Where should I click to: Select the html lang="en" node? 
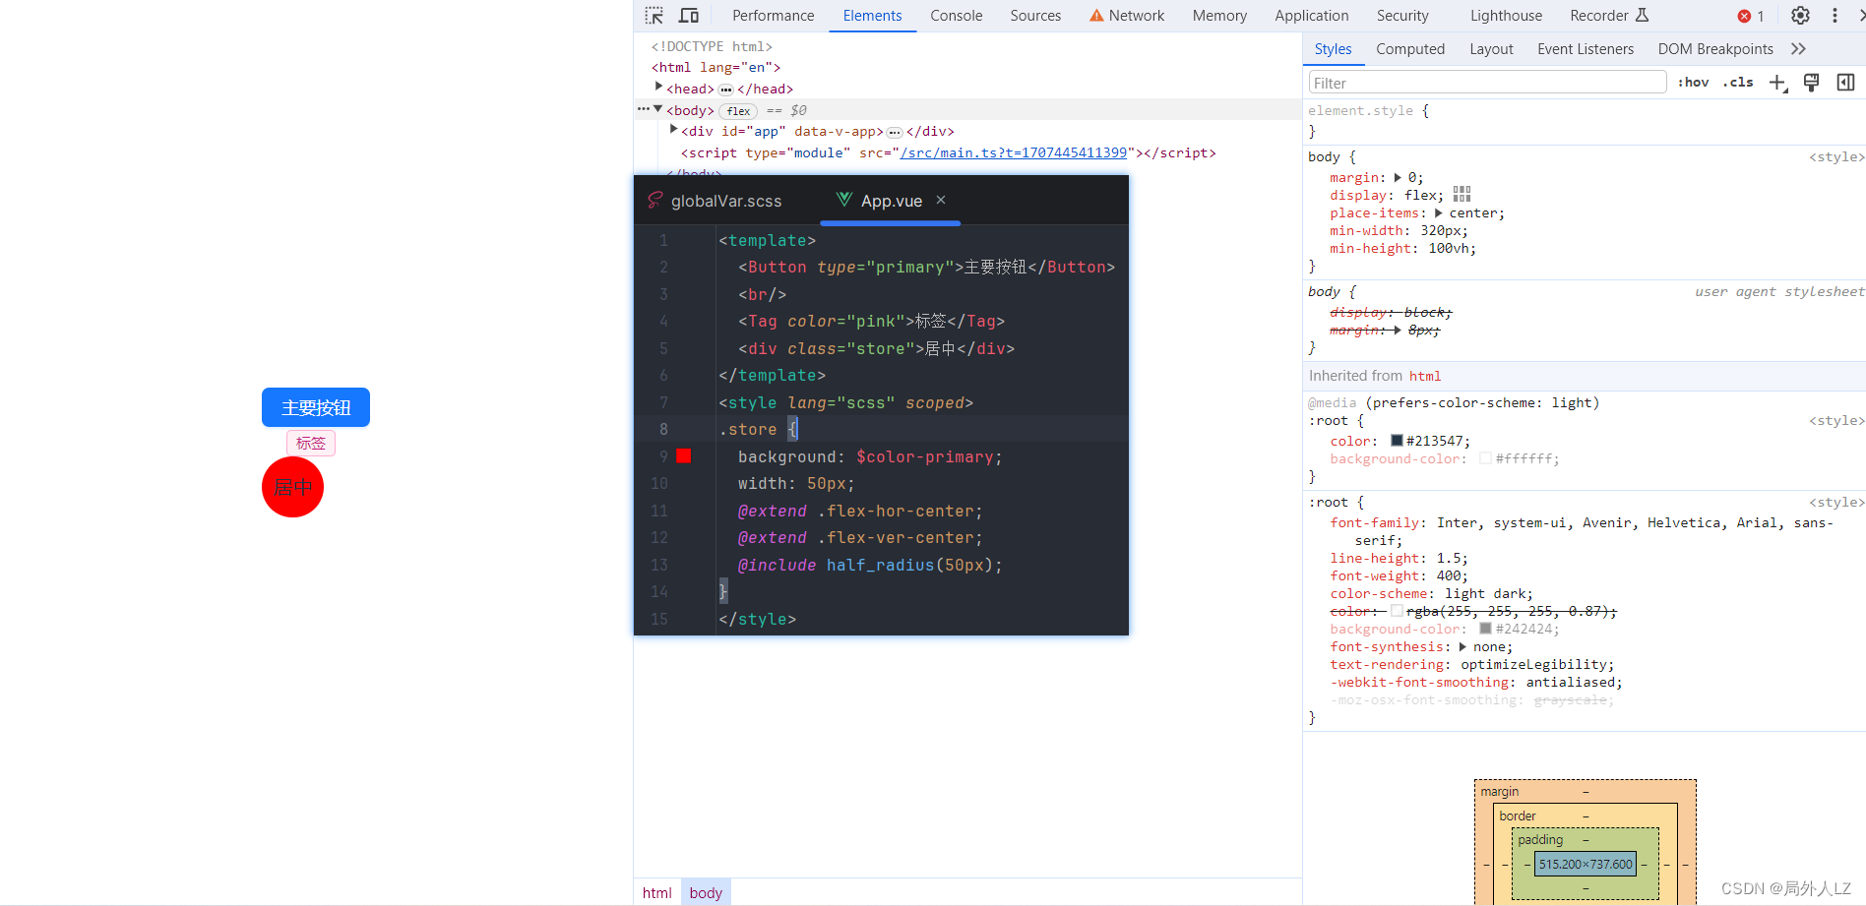point(715,67)
